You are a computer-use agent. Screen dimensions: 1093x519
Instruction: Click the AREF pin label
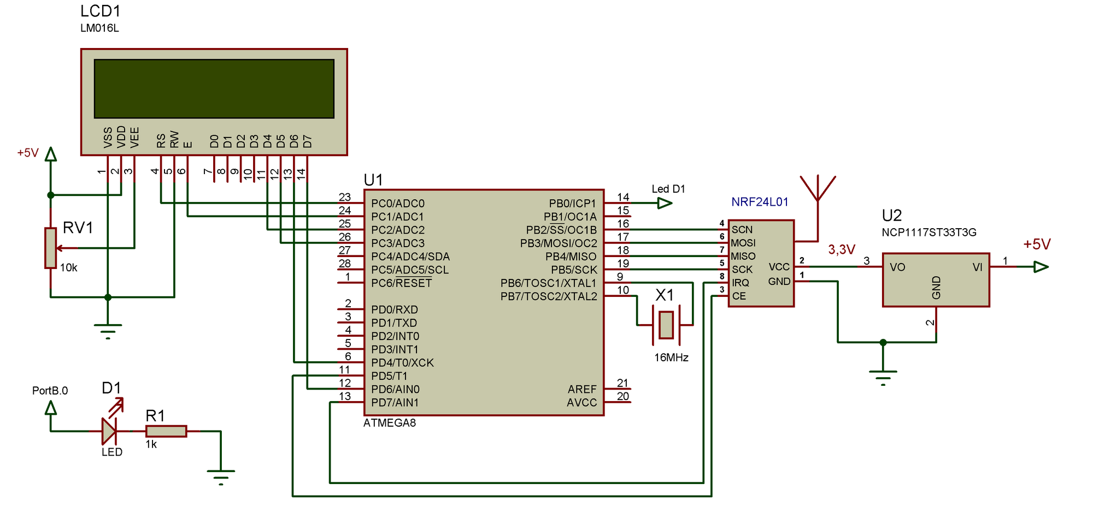click(x=582, y=390)
